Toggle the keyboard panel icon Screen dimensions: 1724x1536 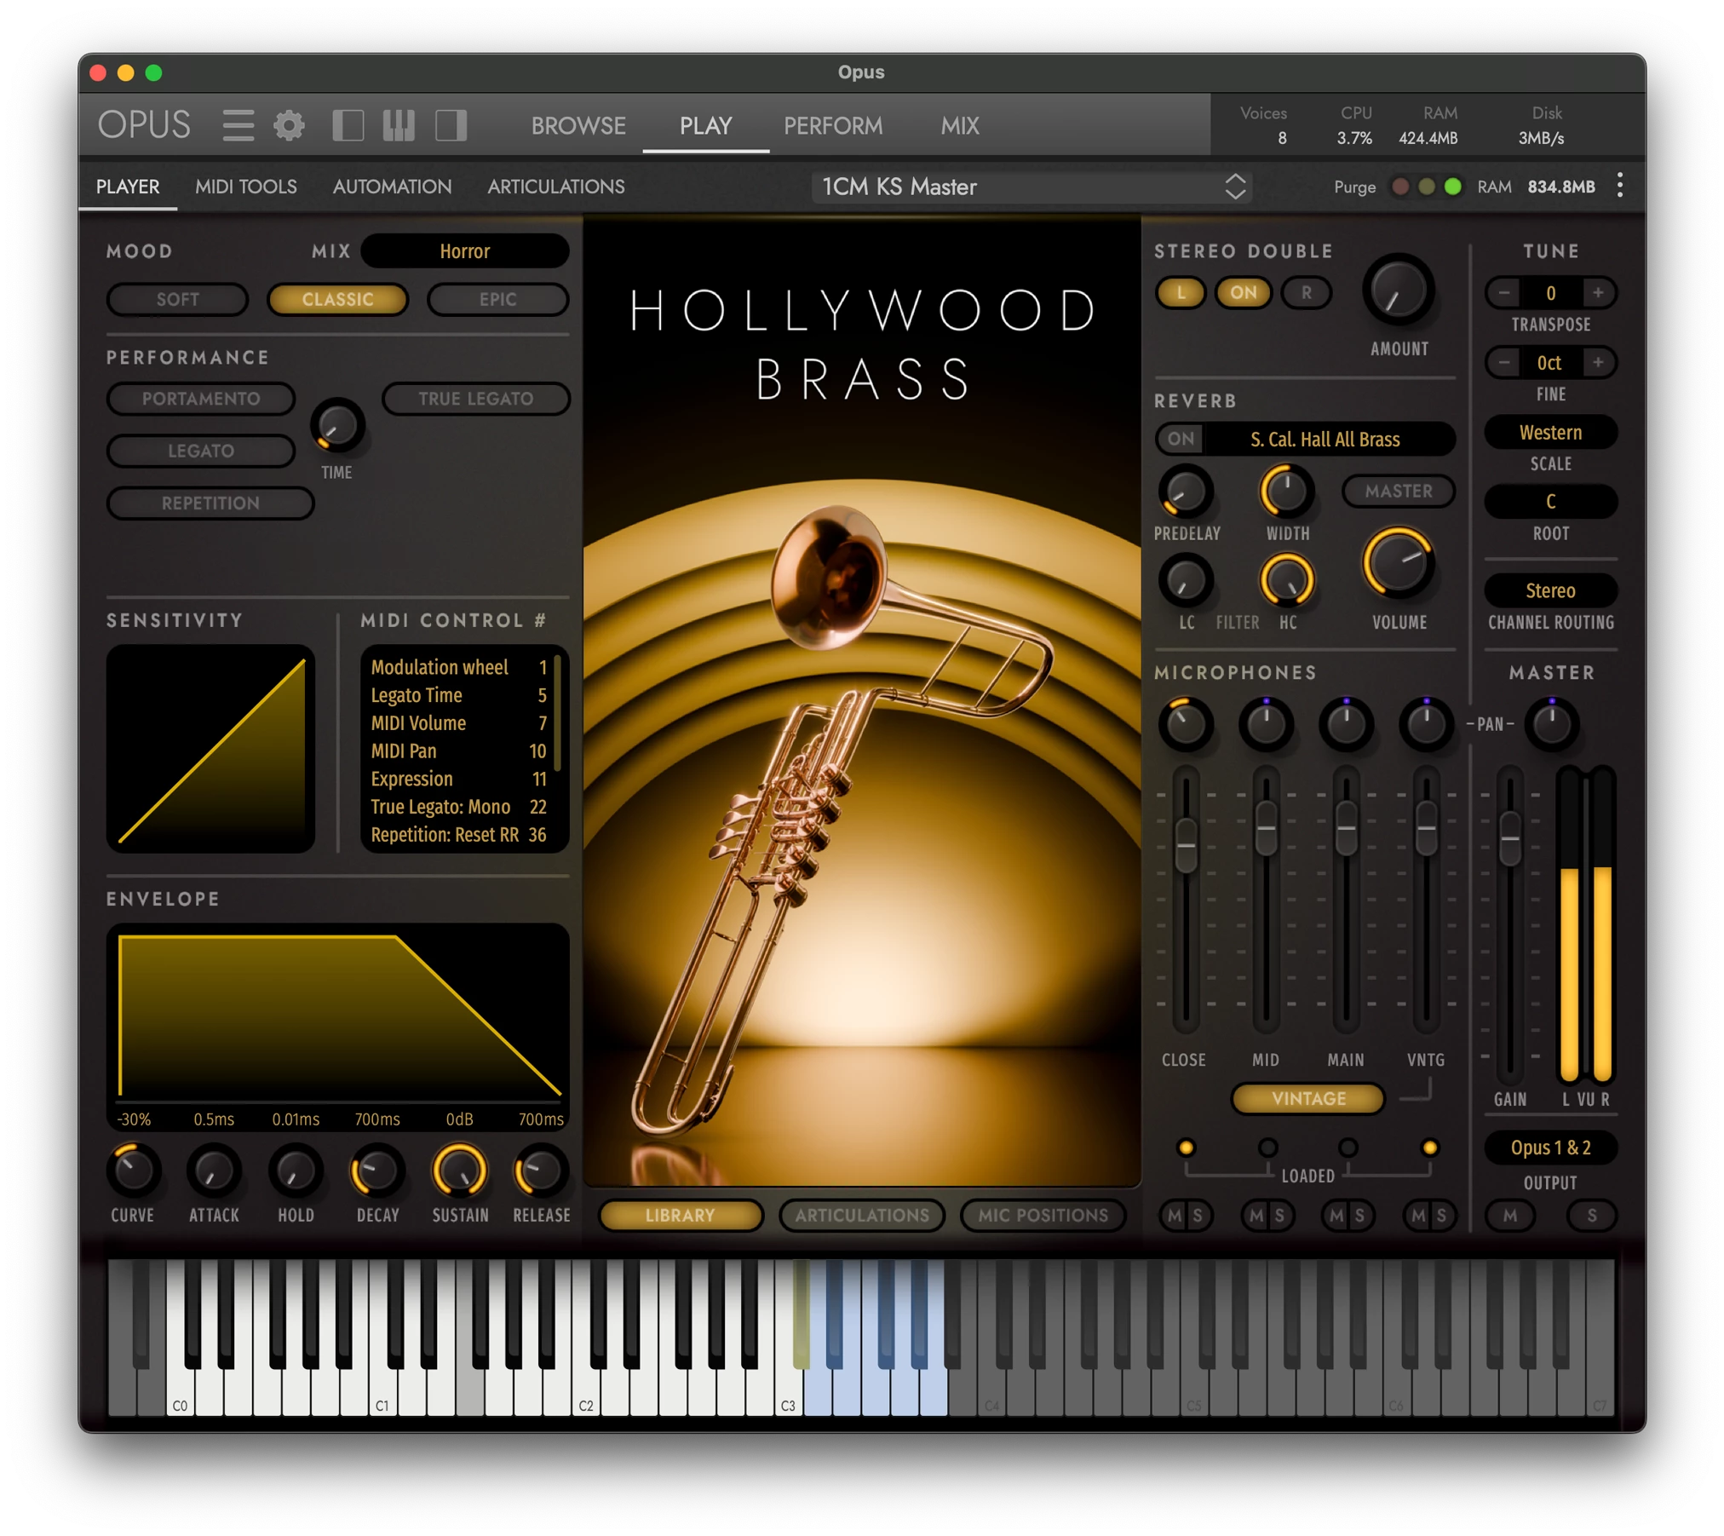[399, 125]
